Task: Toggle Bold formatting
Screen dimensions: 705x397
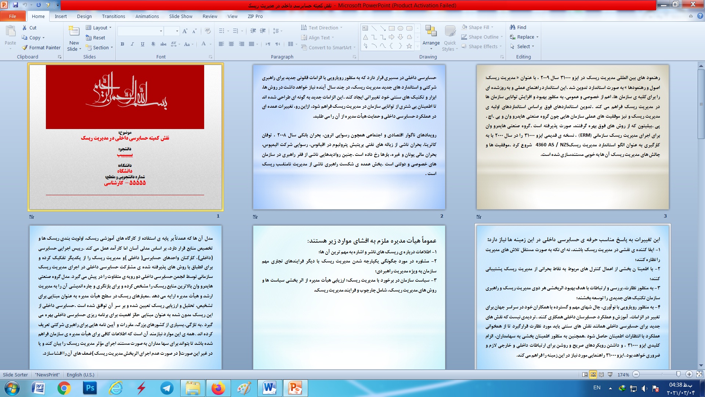Action: coord(122,44)
